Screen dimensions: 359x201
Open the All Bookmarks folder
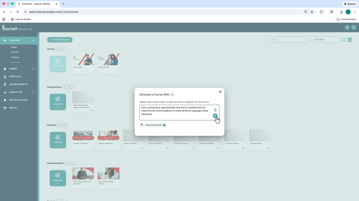coord(347,20)
